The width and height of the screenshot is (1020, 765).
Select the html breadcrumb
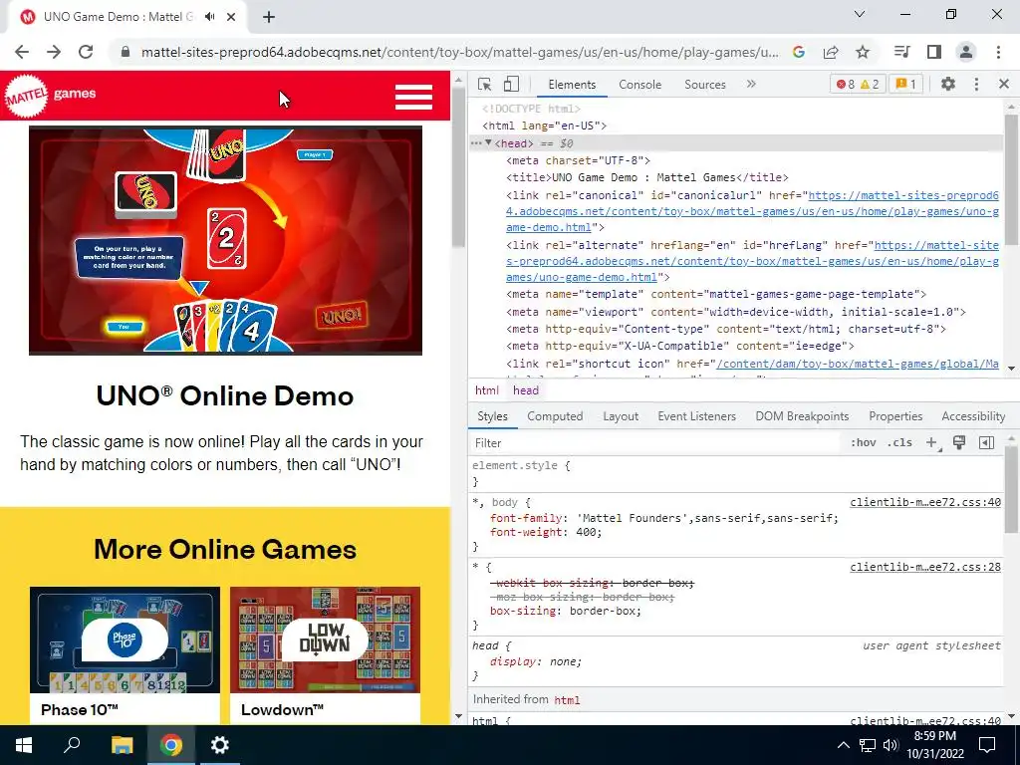486,390
